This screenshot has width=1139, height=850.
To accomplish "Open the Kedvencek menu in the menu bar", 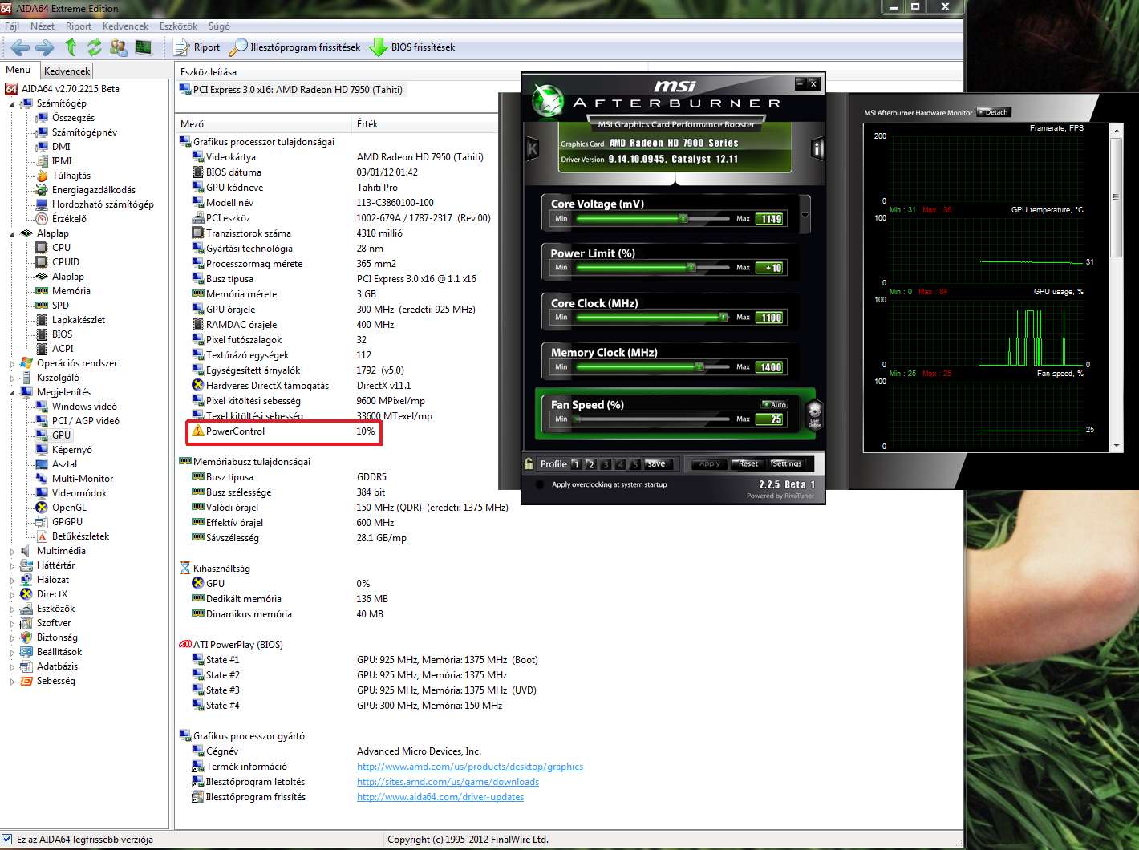I will pyautogui.click(x=125, y=26).
